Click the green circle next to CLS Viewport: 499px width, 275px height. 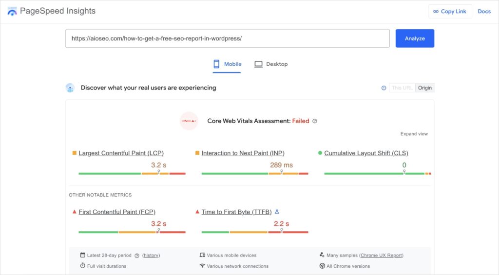320,153
